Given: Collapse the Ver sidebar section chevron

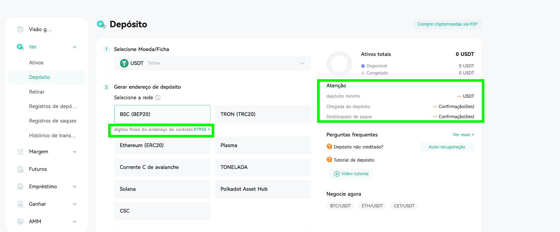Looking at the screenshot, I should [75, 47].
